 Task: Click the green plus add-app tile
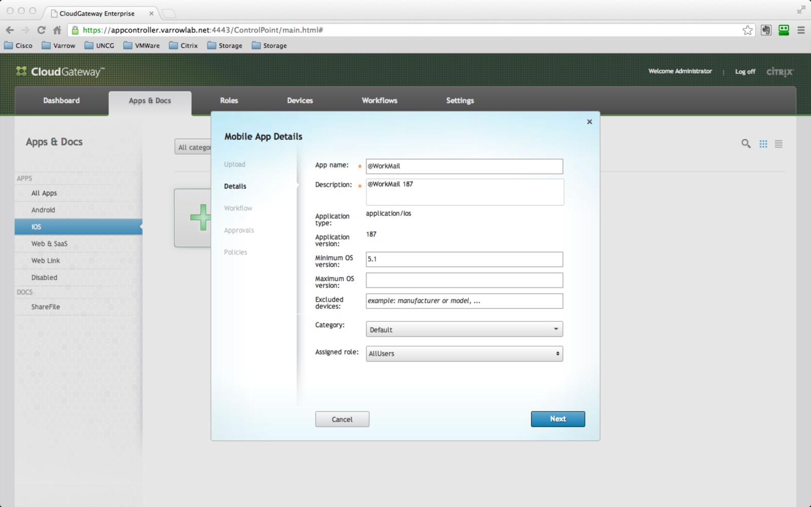(193, 218)
